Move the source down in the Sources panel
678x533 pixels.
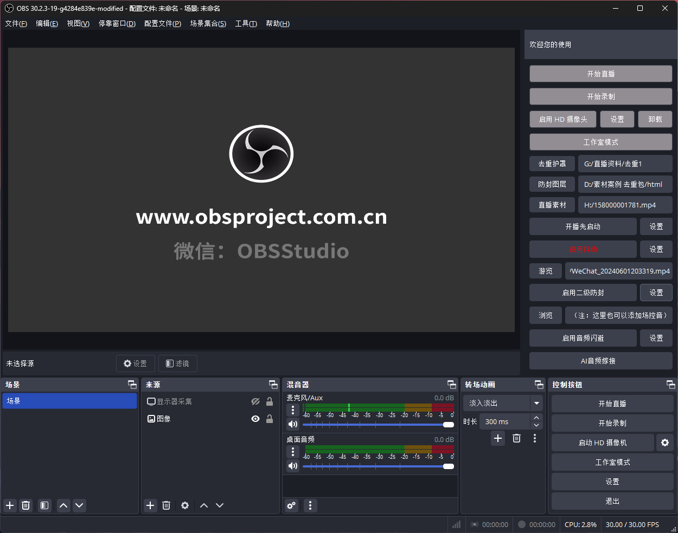[x=220, y=505]
